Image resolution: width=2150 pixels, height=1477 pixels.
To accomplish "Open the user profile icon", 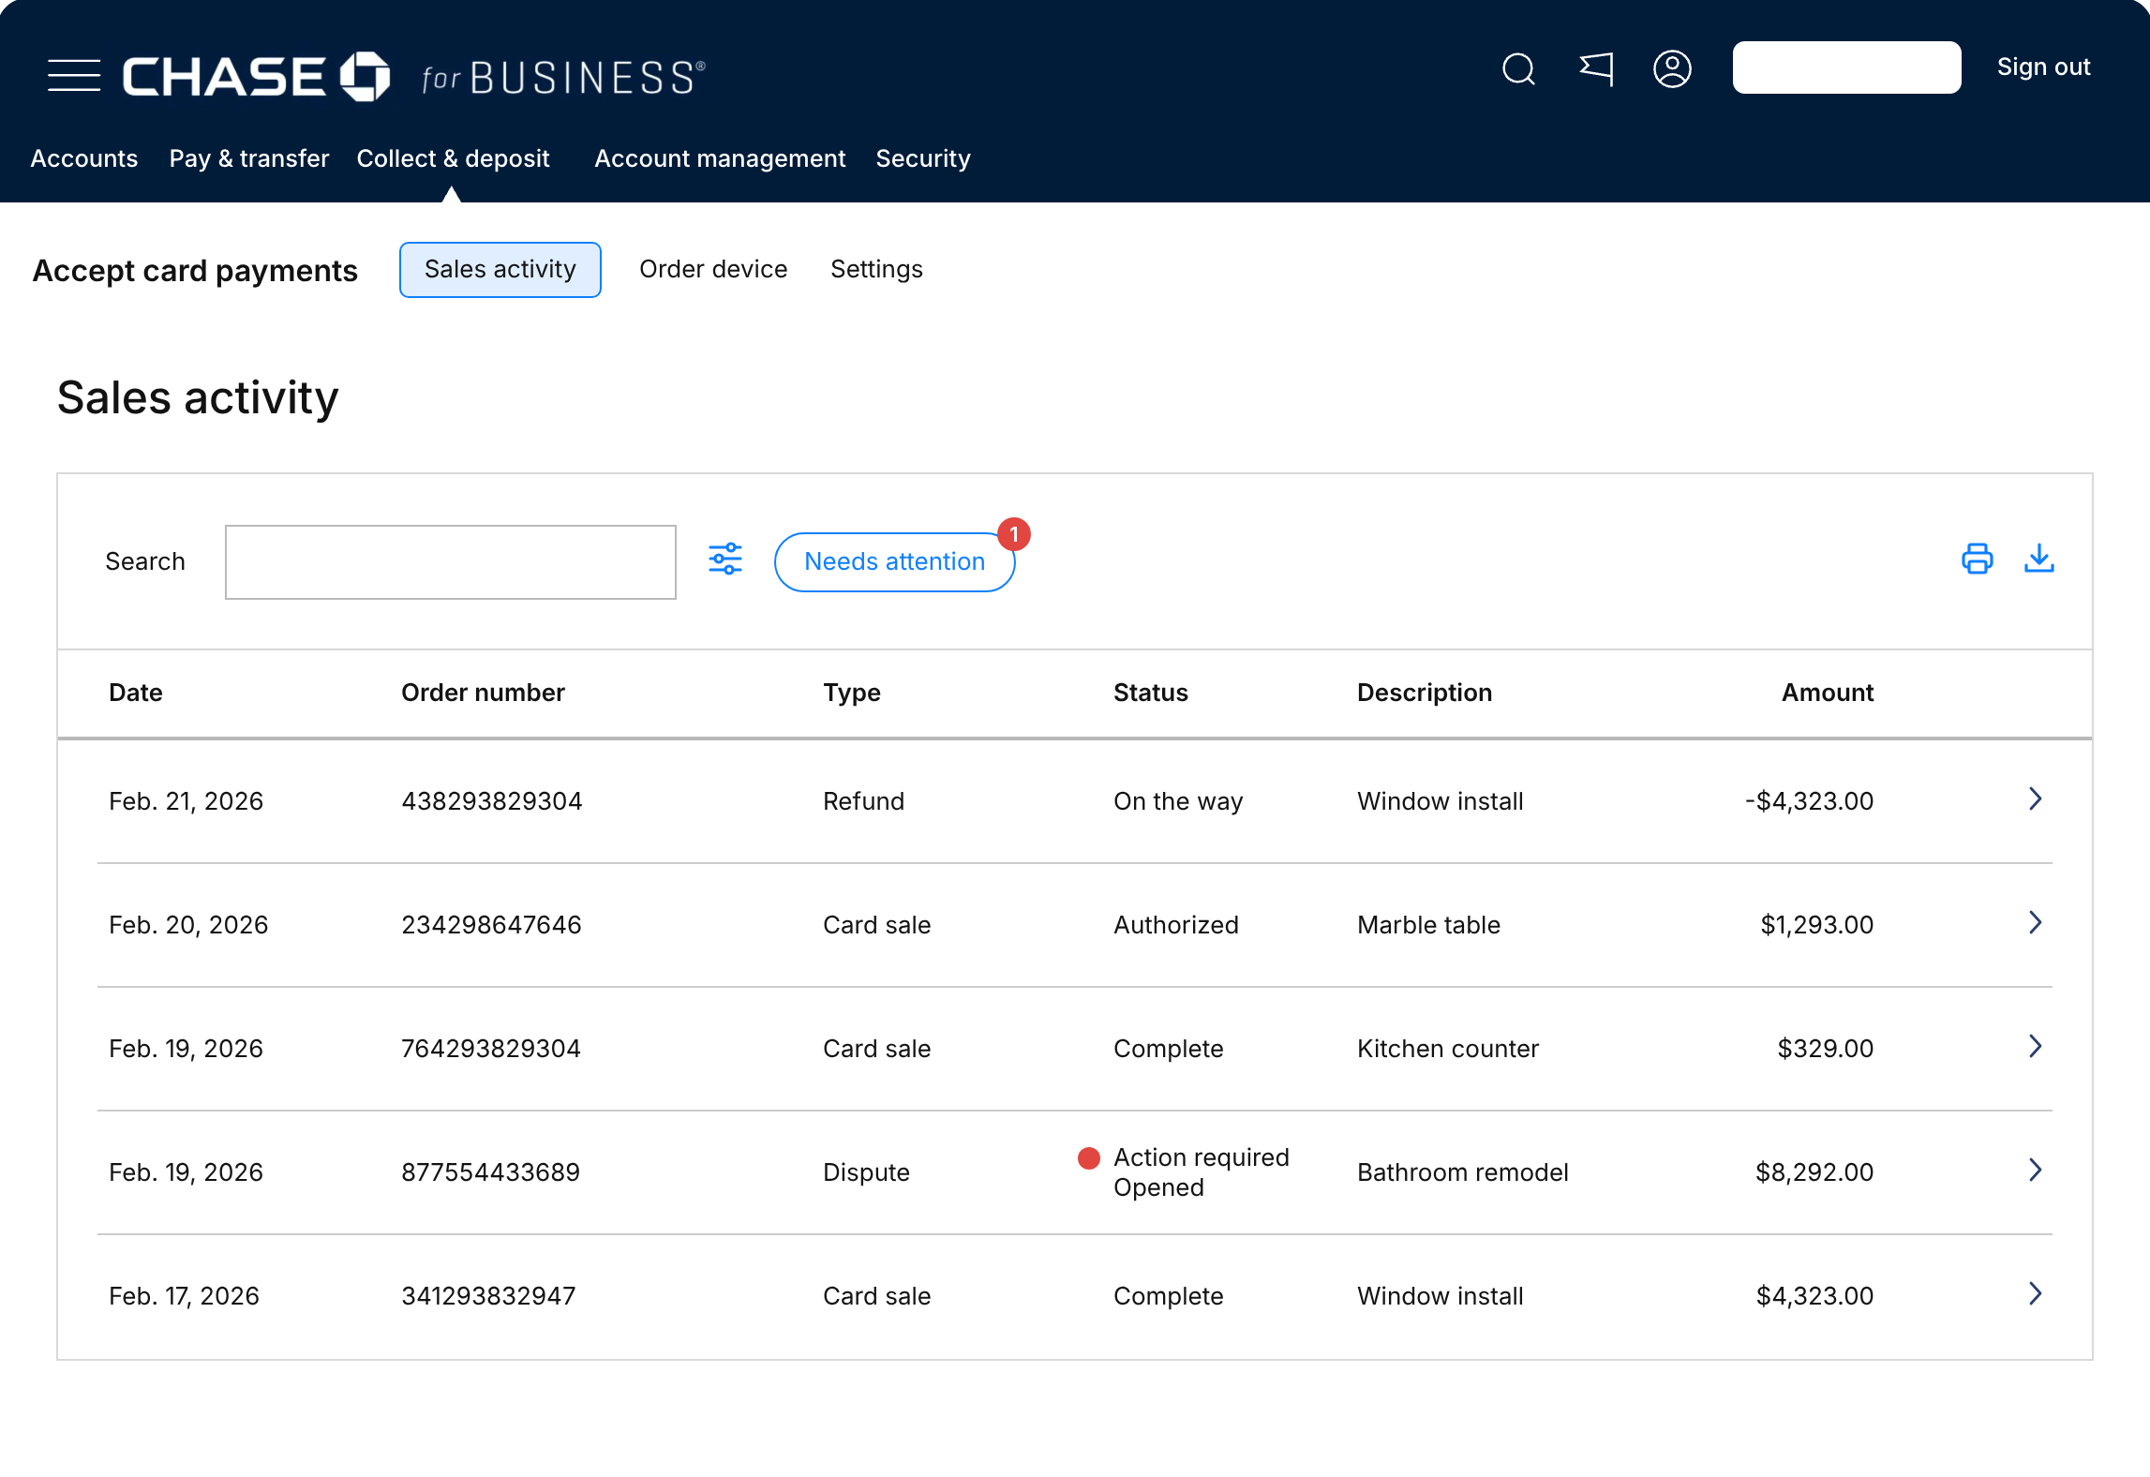I will [1672, 69].
